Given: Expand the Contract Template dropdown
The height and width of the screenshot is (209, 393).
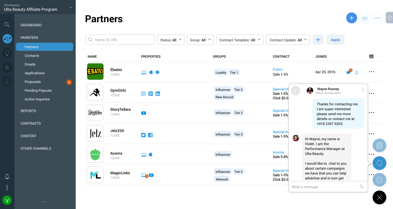Looking at the screenshot, I should pyautogui.click(x=239, y=40).
